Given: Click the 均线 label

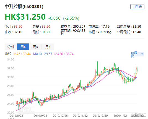Looking at the screenshot, I should tap(8, 54).
